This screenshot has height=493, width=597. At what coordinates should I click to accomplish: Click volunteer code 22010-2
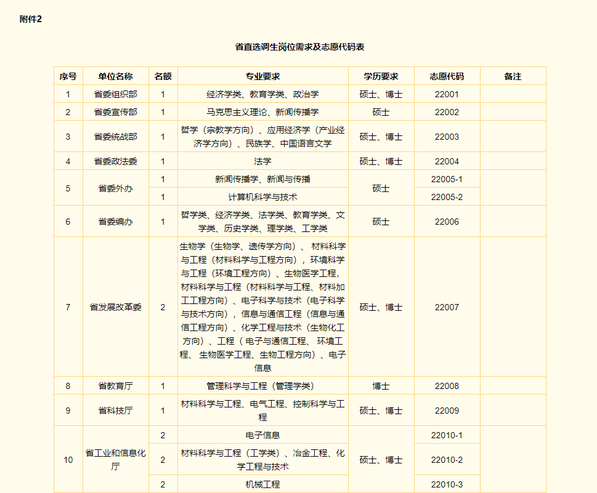pos(447,460)
